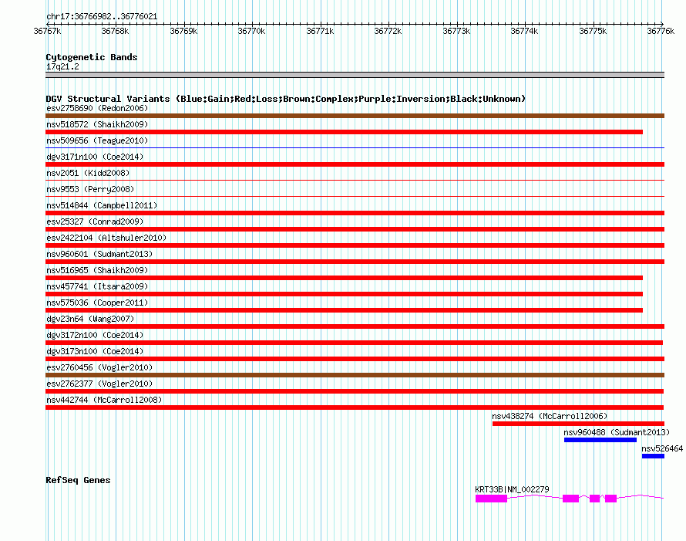Image resolution: width=686 pixels, height=541 pixels.
Task: Click the 36772k ruler position
Action: click(388, 31)
